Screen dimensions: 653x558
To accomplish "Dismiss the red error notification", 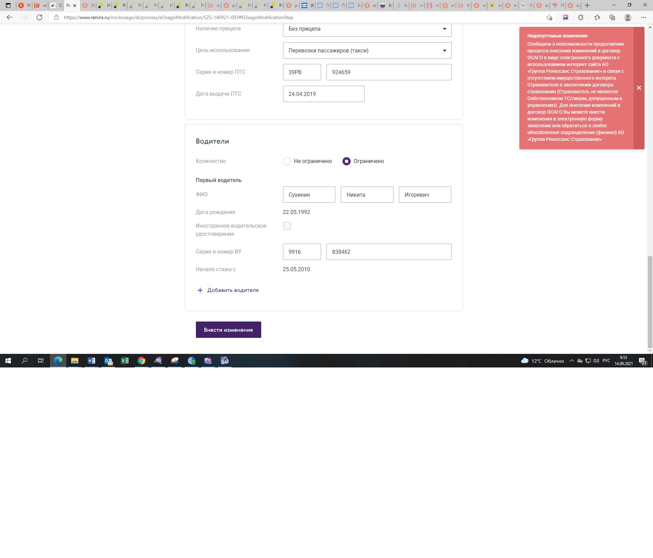I will 639,88.
